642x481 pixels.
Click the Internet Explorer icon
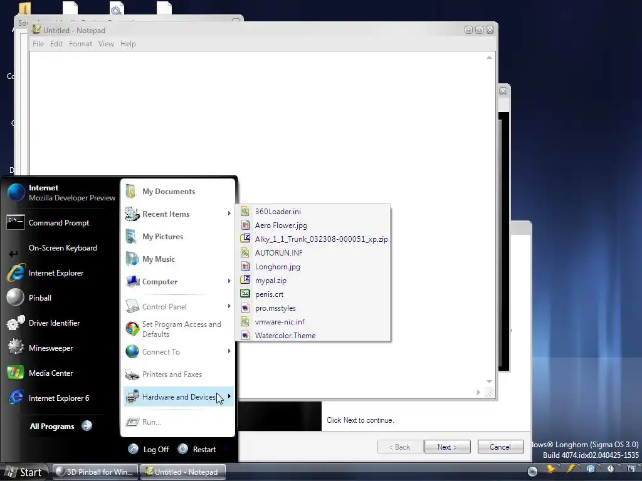coord(16,273)
